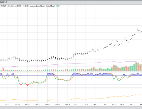Pick the Dec 1 date label
This screenshot has width=142, height=109.
(x=76, y=104)
